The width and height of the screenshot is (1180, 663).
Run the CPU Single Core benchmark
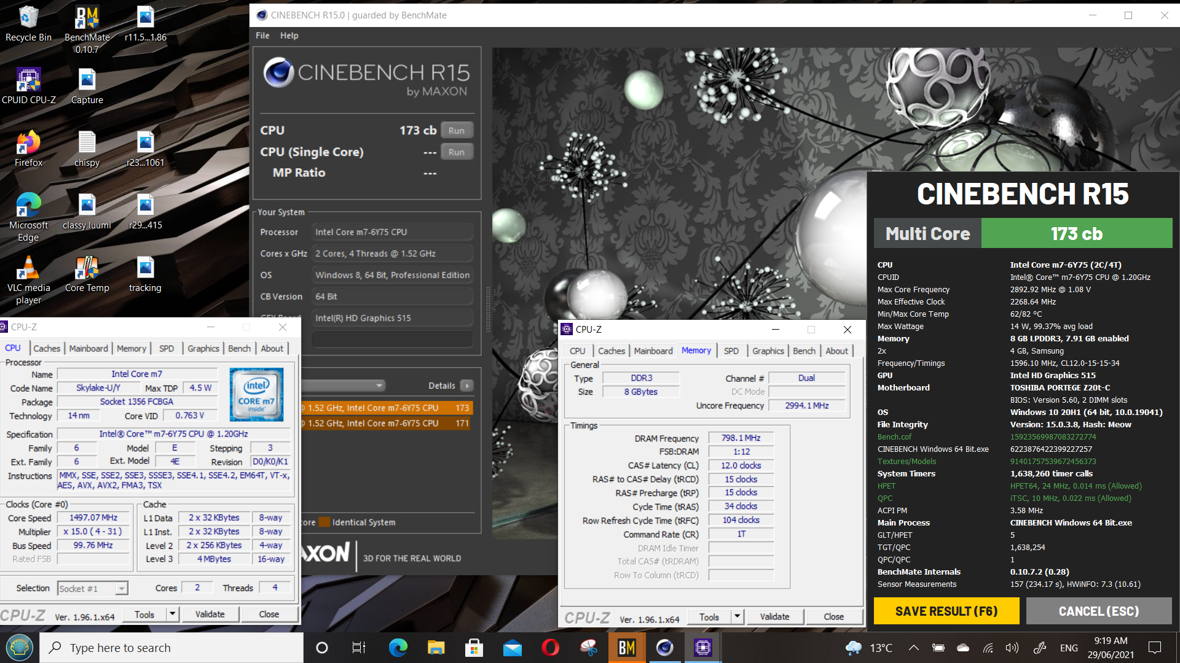click(x=457, y=152)
